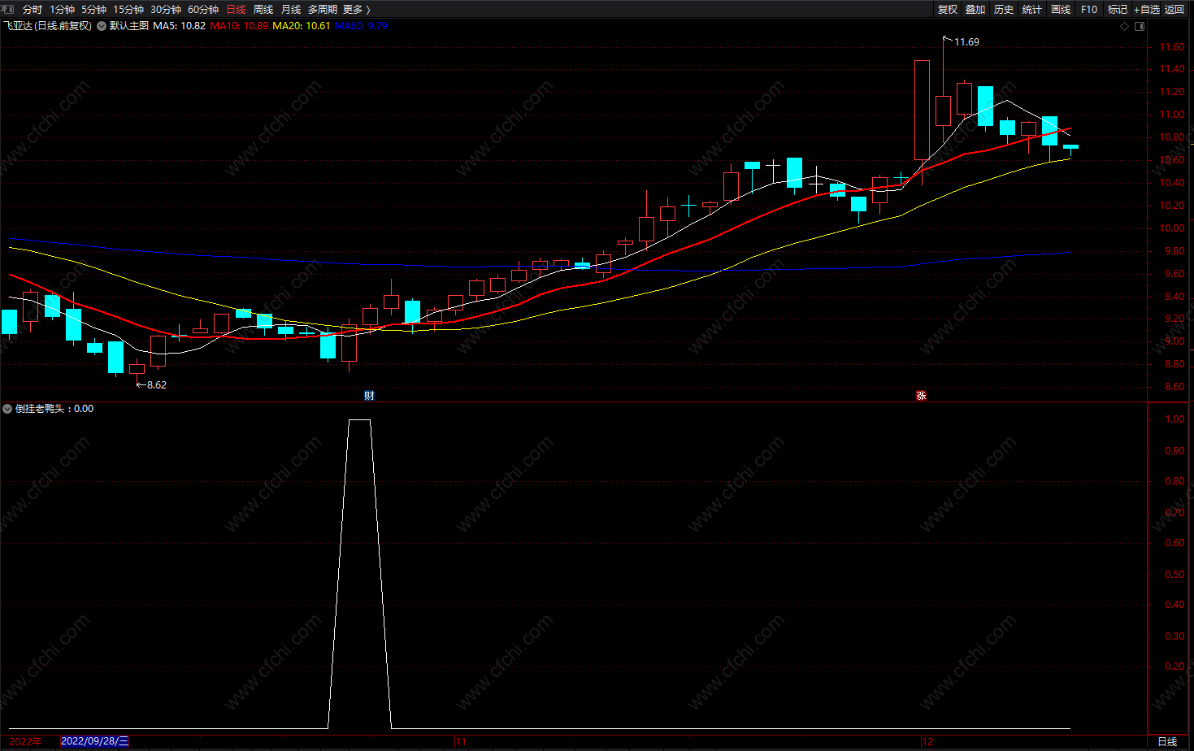Screen dimensions: 1194x751
Task: Click the 返回 back button
Action: (1174, 10)
